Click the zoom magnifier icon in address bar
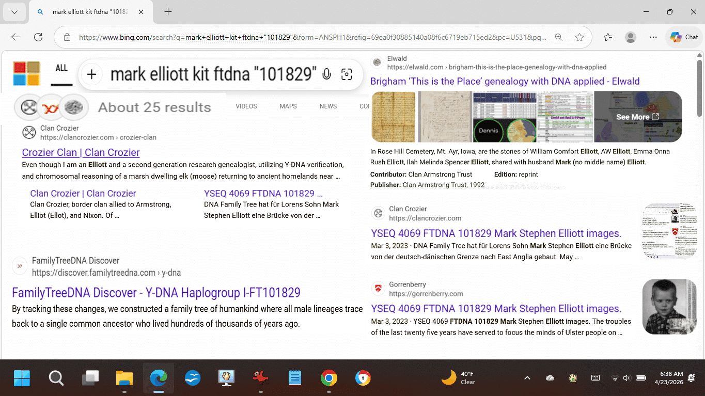 (558, 37)
